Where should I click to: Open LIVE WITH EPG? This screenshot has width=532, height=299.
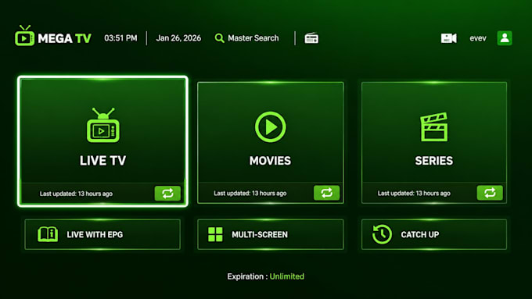[102, 234]
